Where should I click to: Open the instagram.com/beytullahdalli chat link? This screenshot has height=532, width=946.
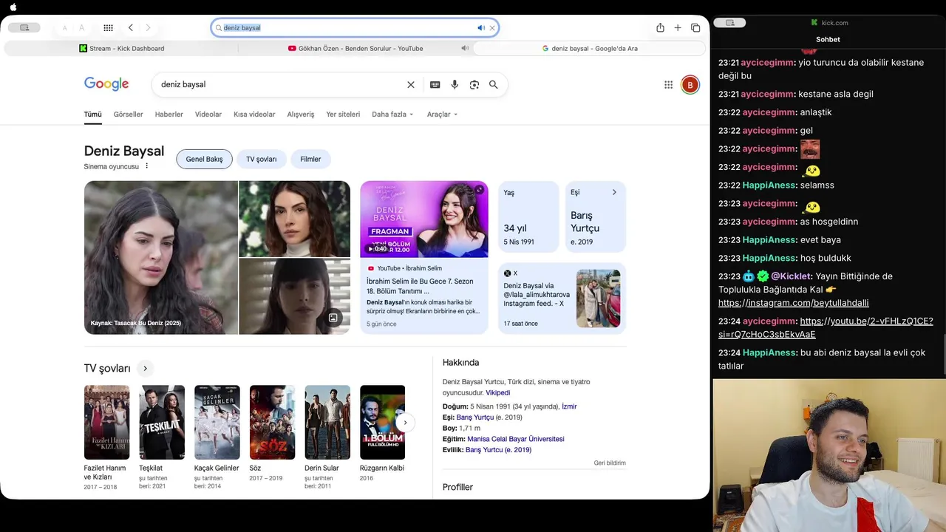pos(794,303)
